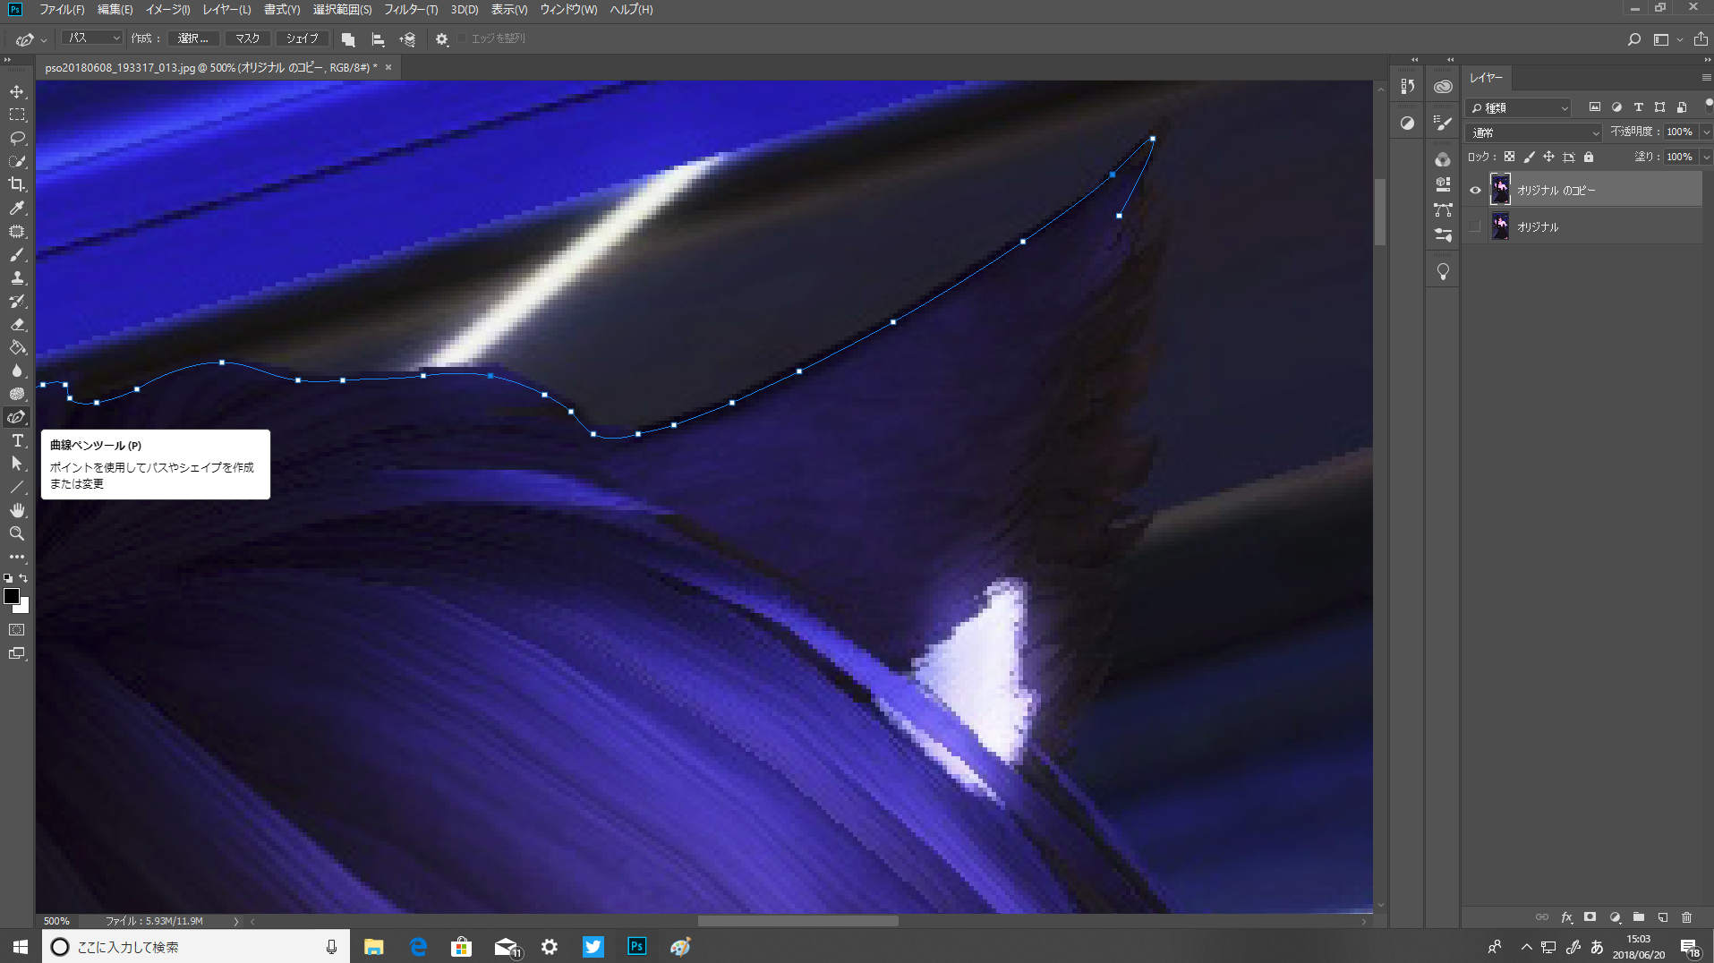
Task: Select the Rectangular Marquee tool
Action: pyautogui.click(x=17, y=115)
